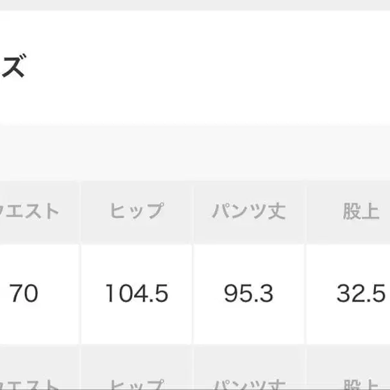Select the ウエスト header in the upper row
This screenshot has height=390, width=390.
(32, 212)
